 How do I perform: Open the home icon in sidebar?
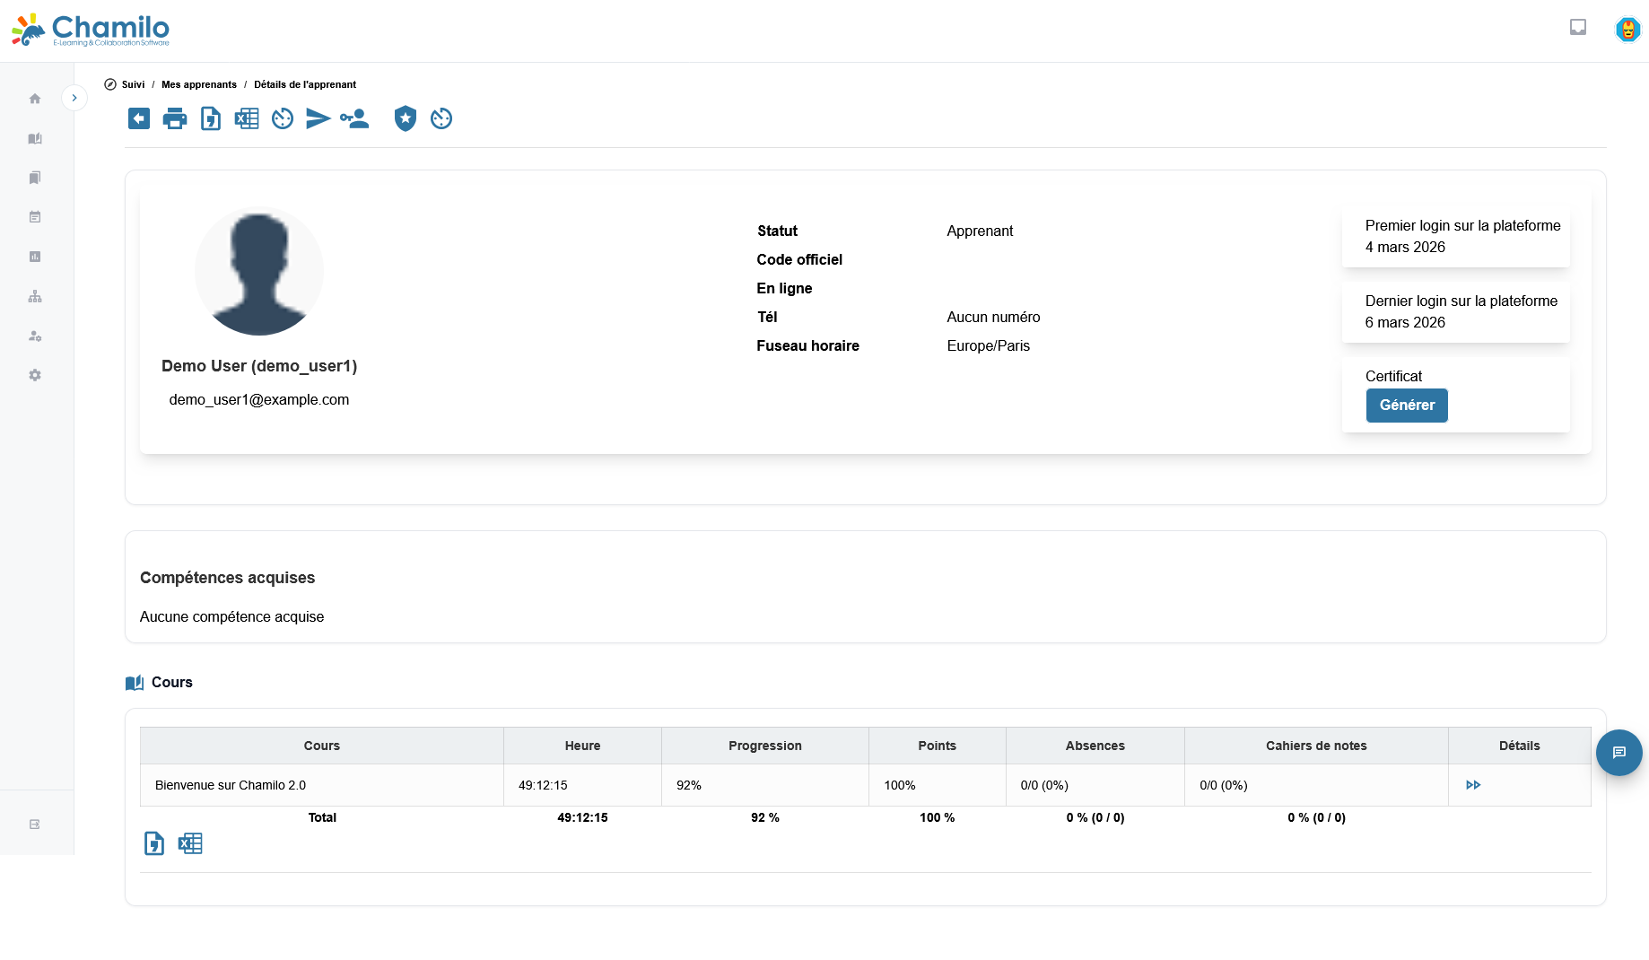(x=35, y=99)
